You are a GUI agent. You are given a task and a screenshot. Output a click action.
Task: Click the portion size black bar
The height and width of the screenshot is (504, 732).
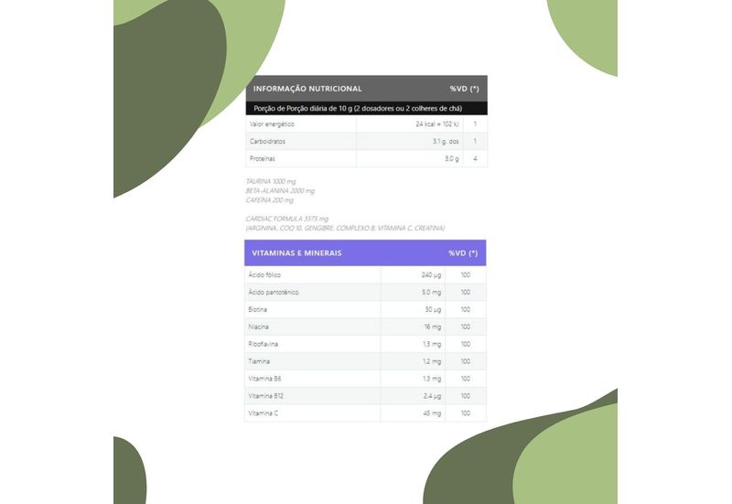(x=367, y=108)
